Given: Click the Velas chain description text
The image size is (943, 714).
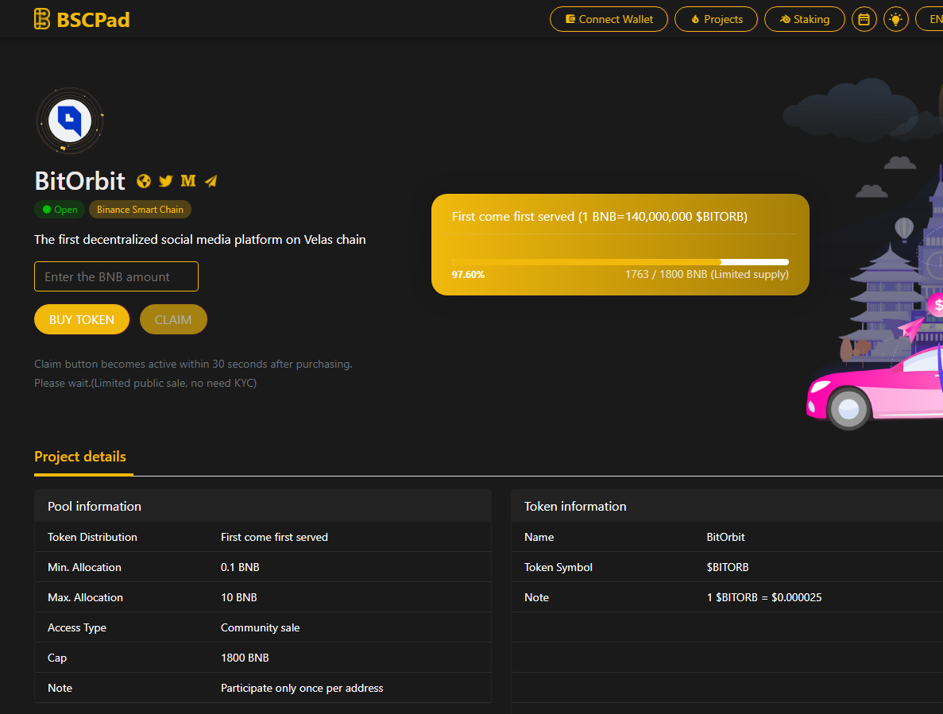Looking at the screenshot, I should pyautogui.click(x=199, y=239).
